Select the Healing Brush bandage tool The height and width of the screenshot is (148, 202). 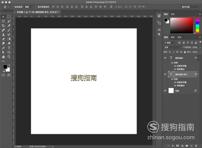click(3, 30)
